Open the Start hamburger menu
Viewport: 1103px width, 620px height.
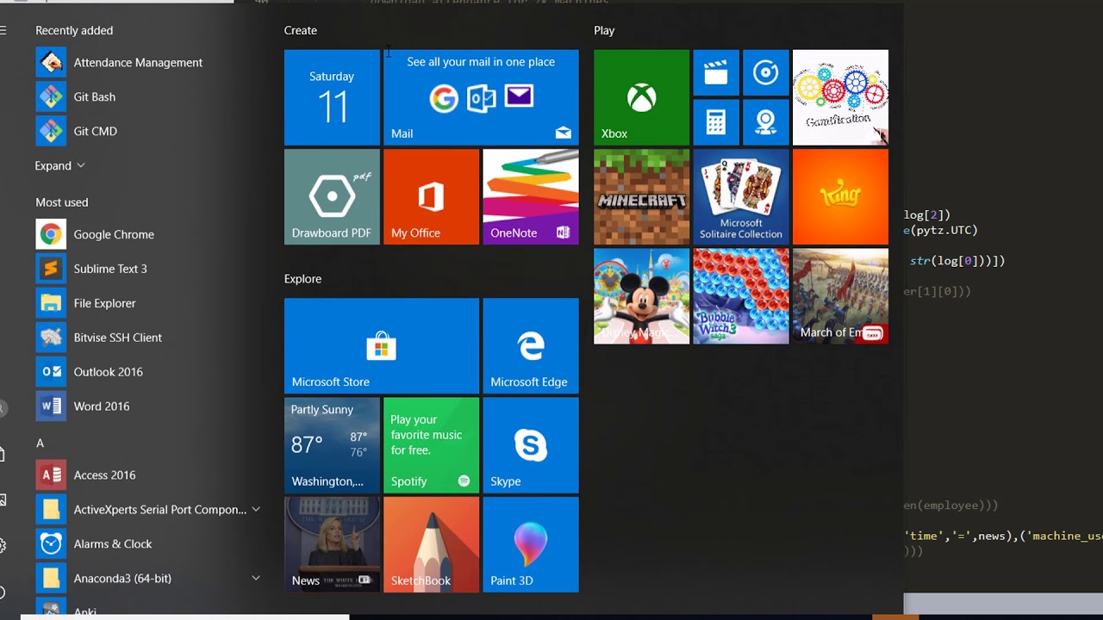(x=3, y=30)
